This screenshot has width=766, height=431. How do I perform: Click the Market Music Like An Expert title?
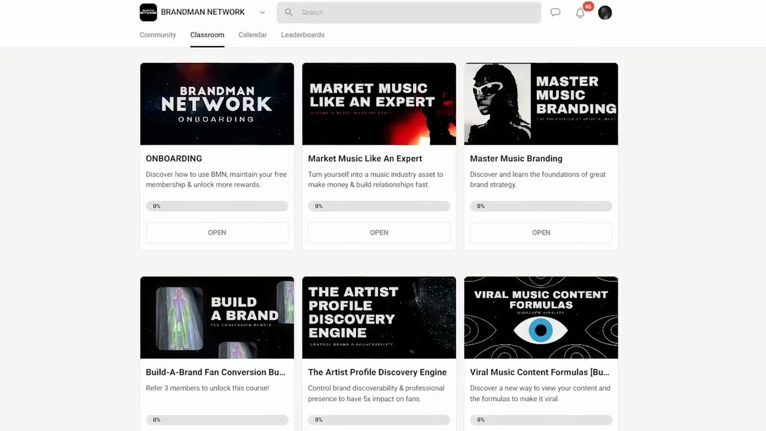click(x=365, y=159)
